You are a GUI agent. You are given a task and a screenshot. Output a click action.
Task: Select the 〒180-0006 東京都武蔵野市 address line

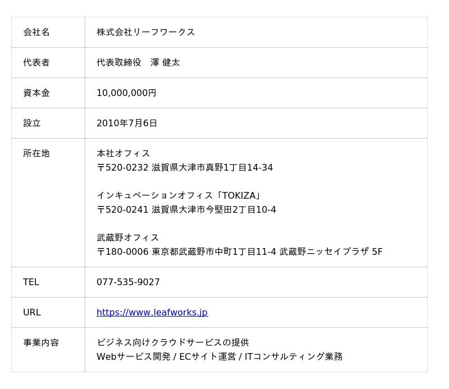coord(239,252)
